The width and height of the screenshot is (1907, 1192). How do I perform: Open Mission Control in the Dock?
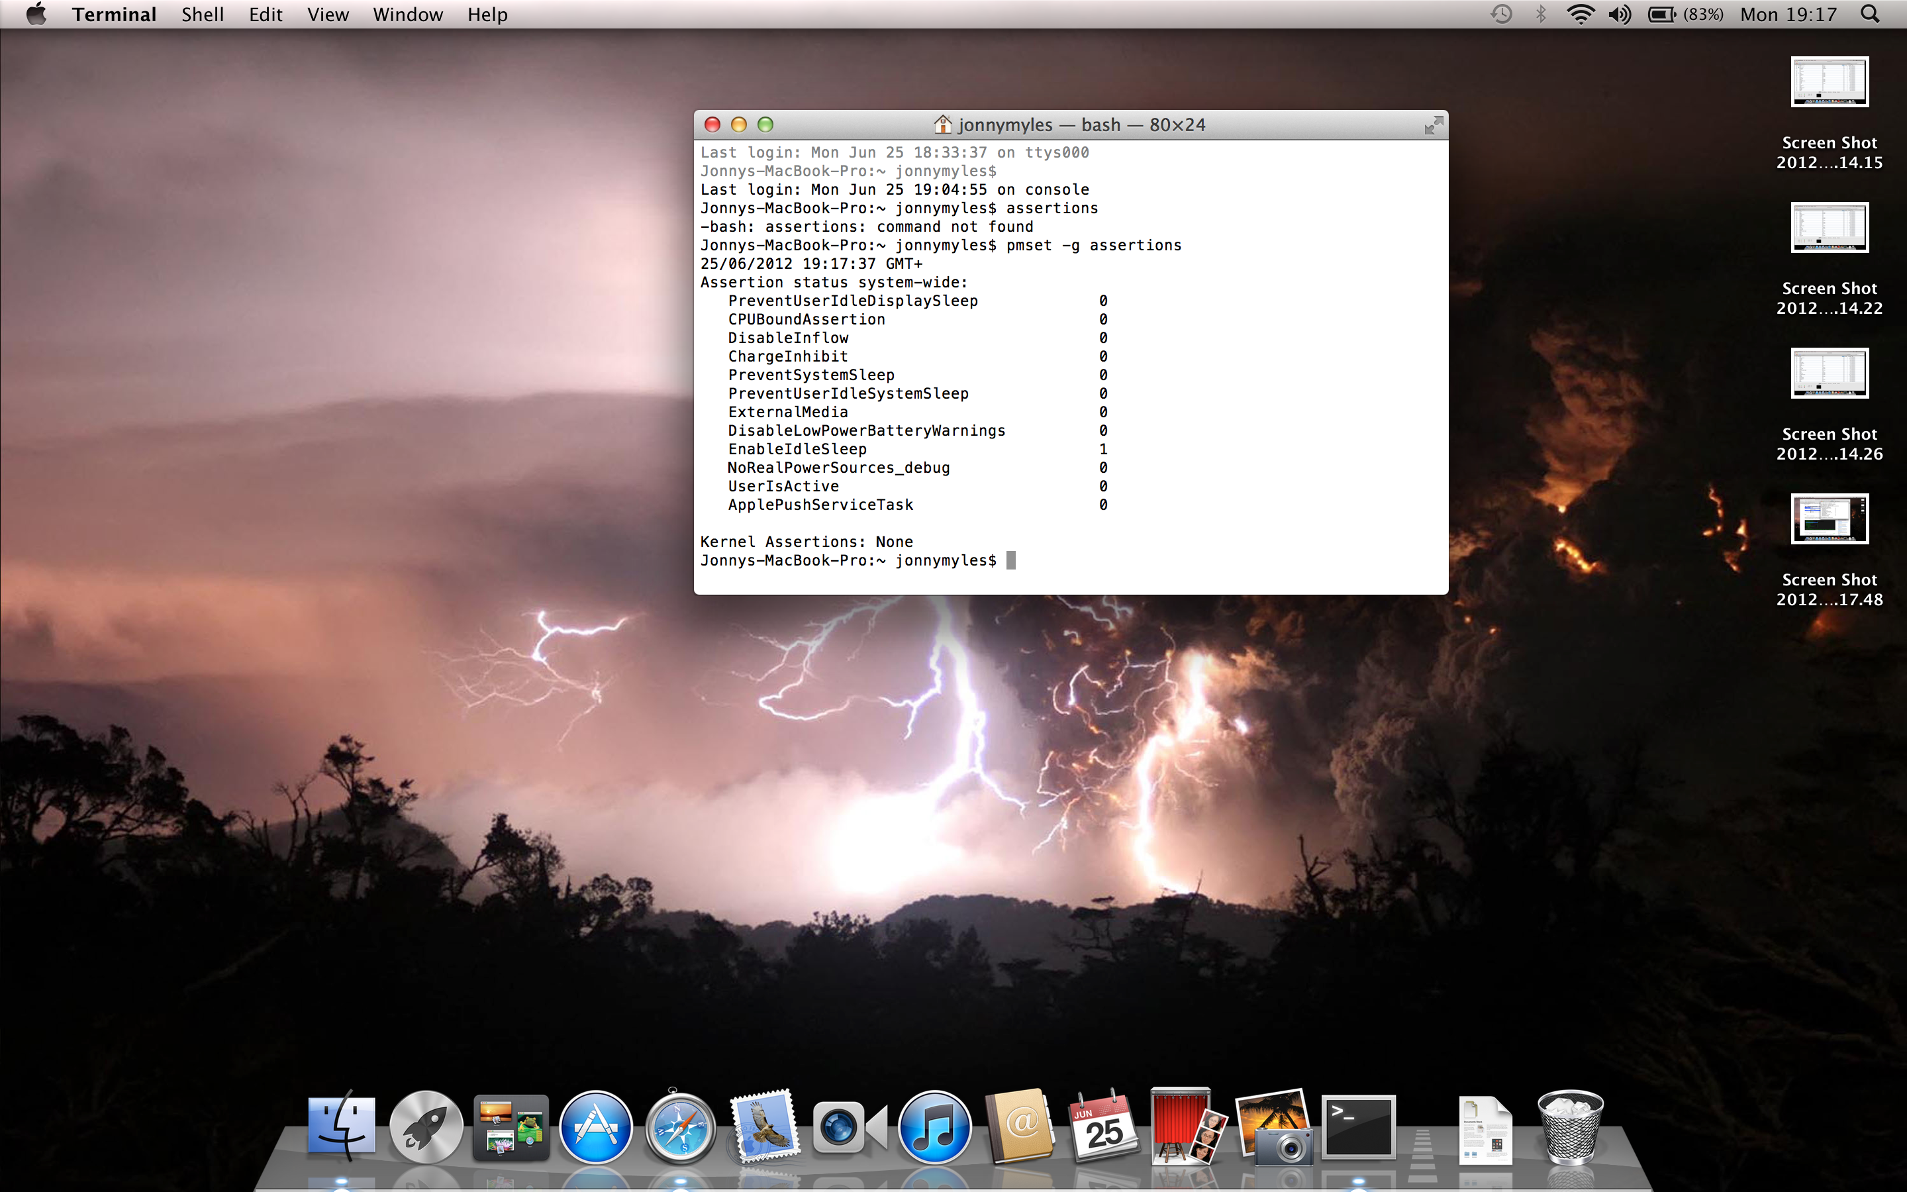[x=511, y=1127]
